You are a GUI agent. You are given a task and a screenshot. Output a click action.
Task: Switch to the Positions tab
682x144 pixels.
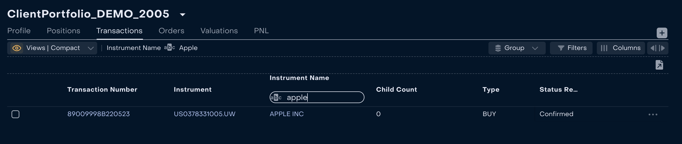[x=63, y=31]
